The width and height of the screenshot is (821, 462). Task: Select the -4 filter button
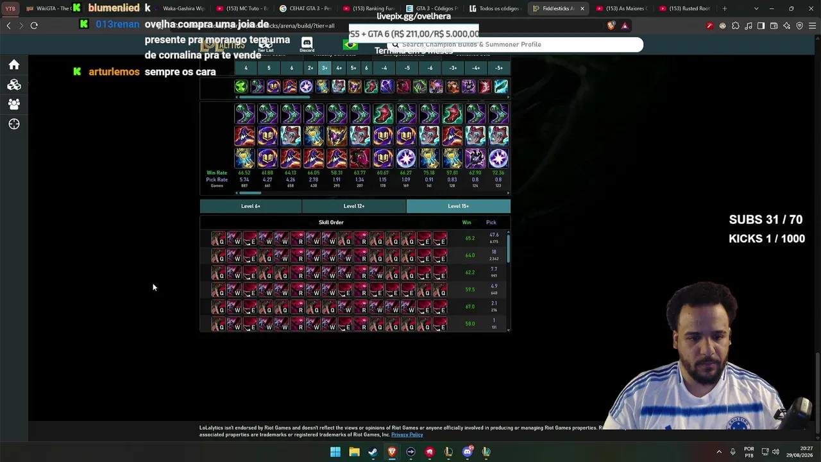(384, 68)
